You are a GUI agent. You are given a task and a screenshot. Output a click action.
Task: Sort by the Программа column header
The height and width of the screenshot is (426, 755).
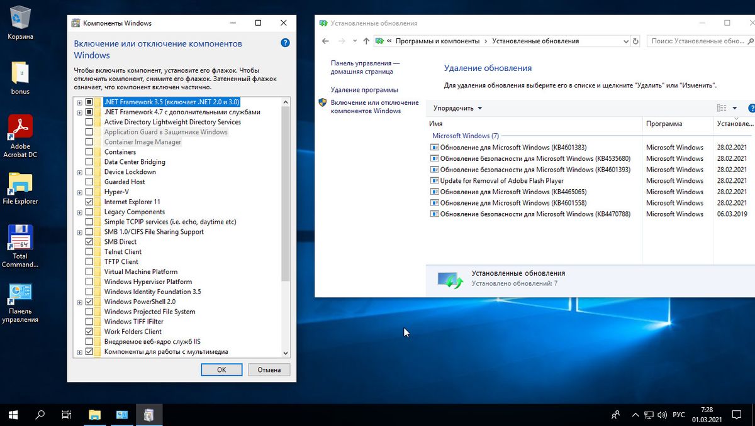tap(678, 124)
